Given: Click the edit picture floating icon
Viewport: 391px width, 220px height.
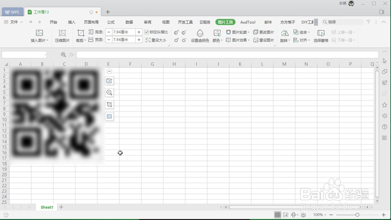Looking at the screenshot, I should coord(109,81).
